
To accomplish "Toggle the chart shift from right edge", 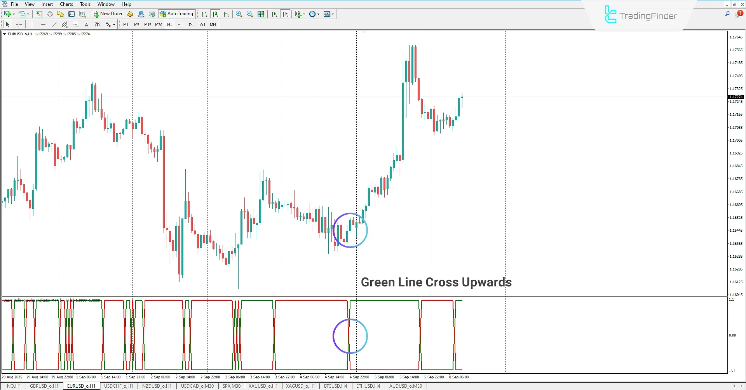I will [286, 14].
